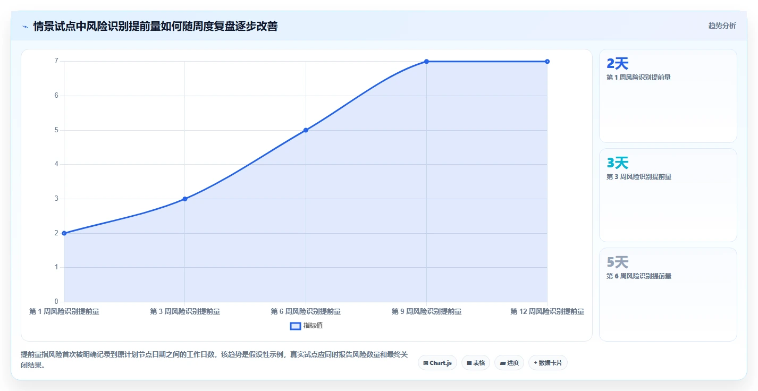The image size is (758, 391).
Task: Click the 第 6 周风险识别提前量 axis label
Action: tap(306, 312)
